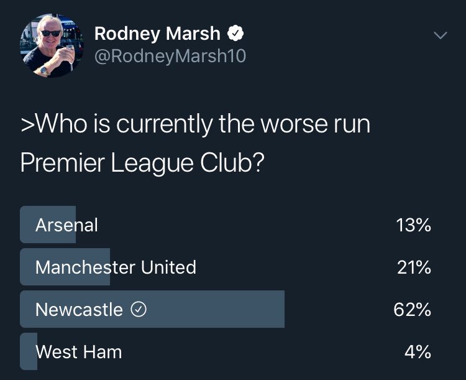Image resolution: width=466 pixels, height=380 pixels.
Task: Select the Arsenal poll option
Action: pyautogui.click(x=226, y=225)
